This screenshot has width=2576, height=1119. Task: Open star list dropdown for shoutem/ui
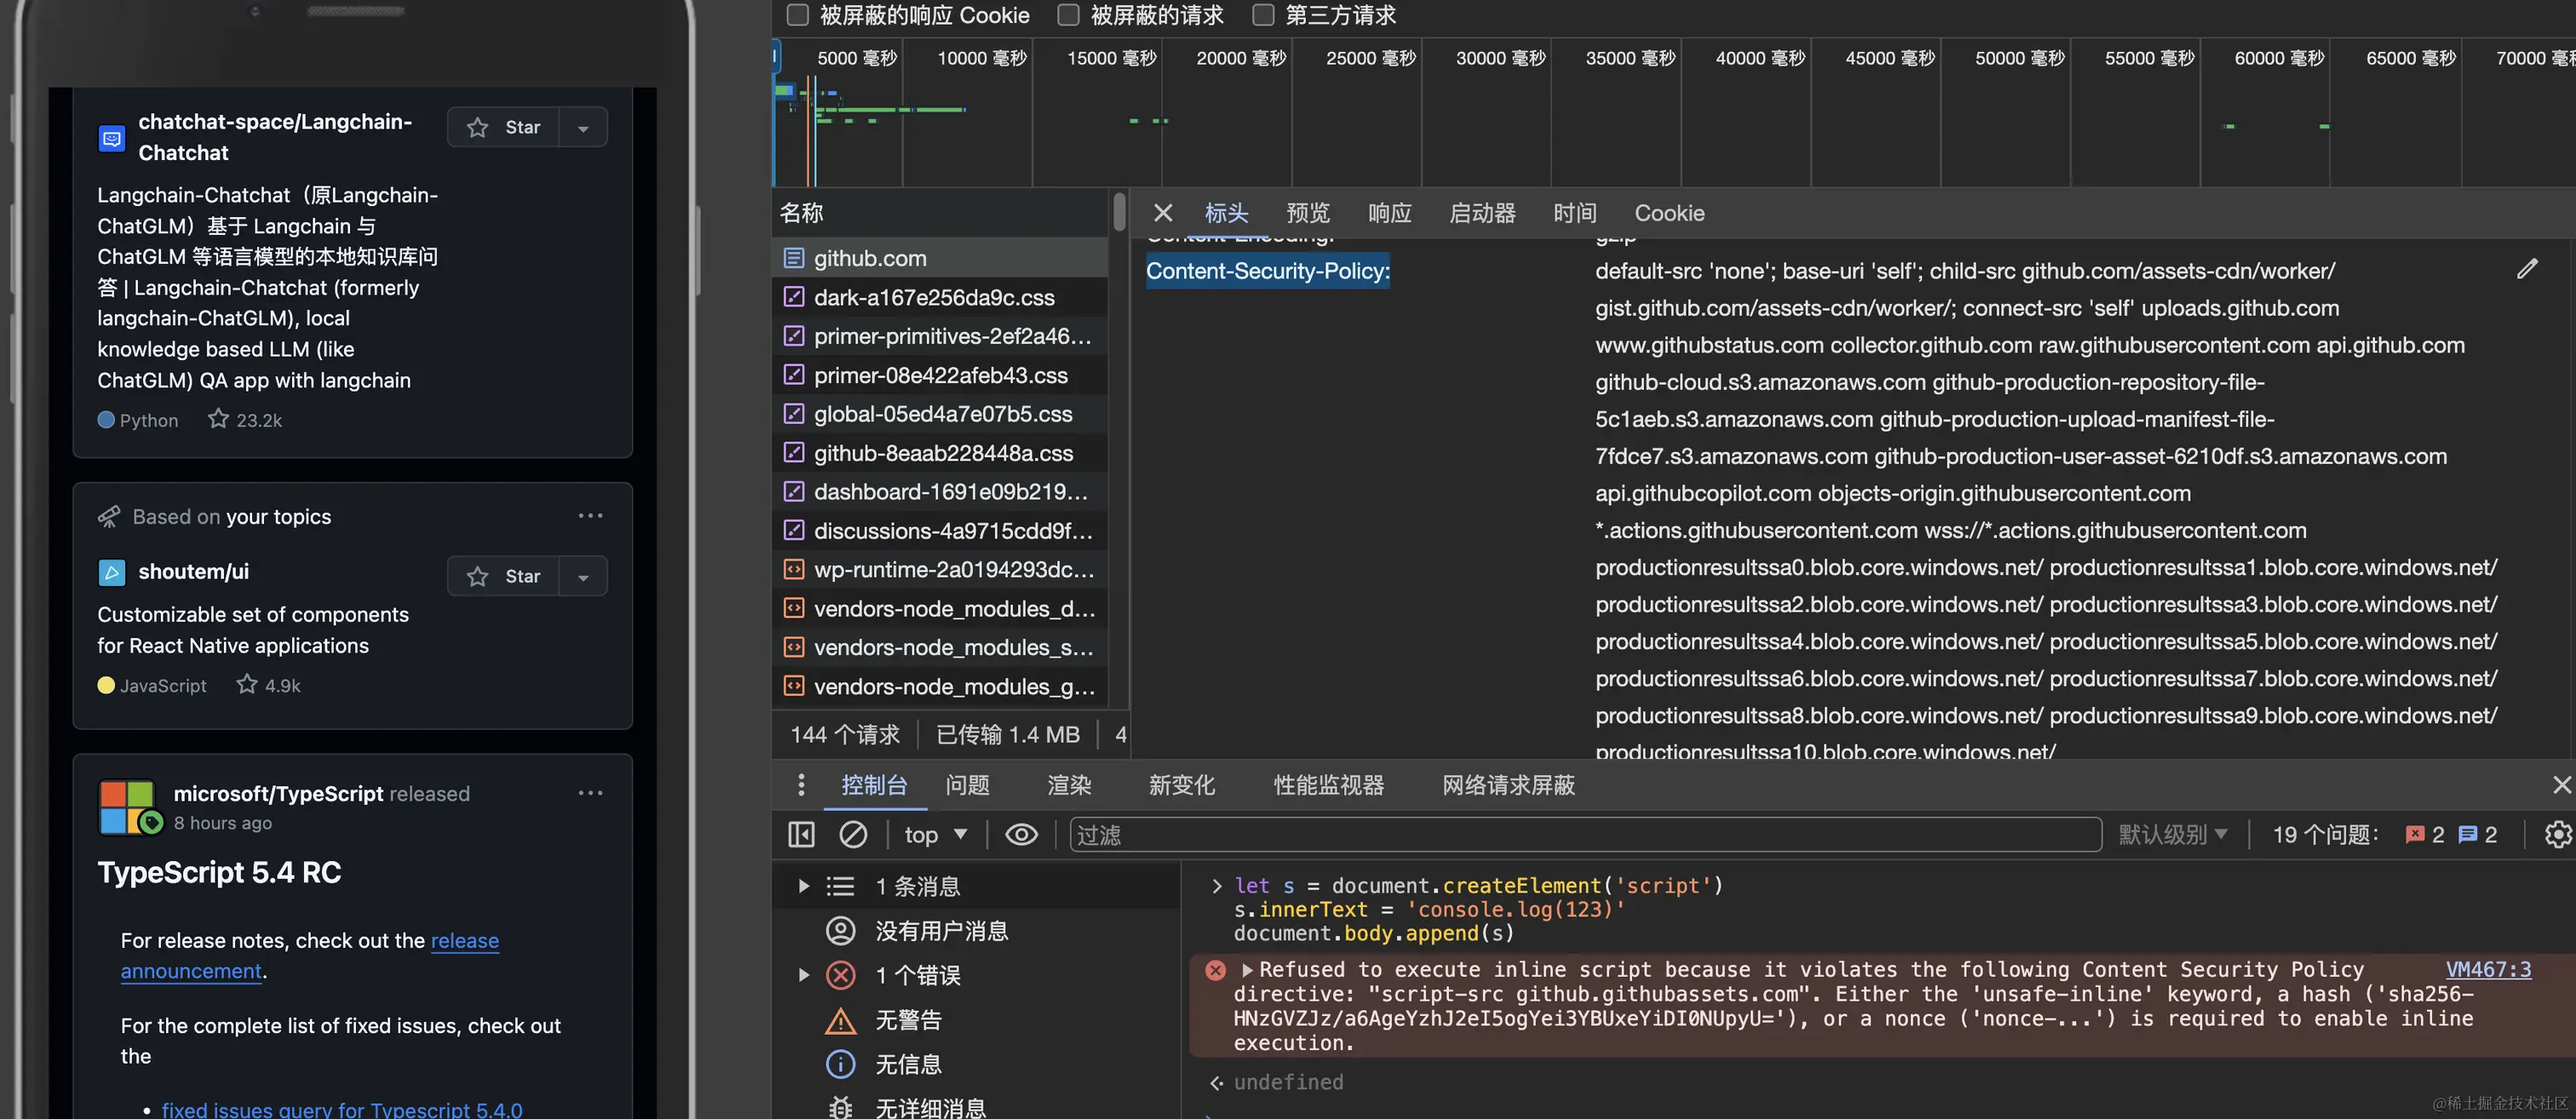click(x=583, y=576)
